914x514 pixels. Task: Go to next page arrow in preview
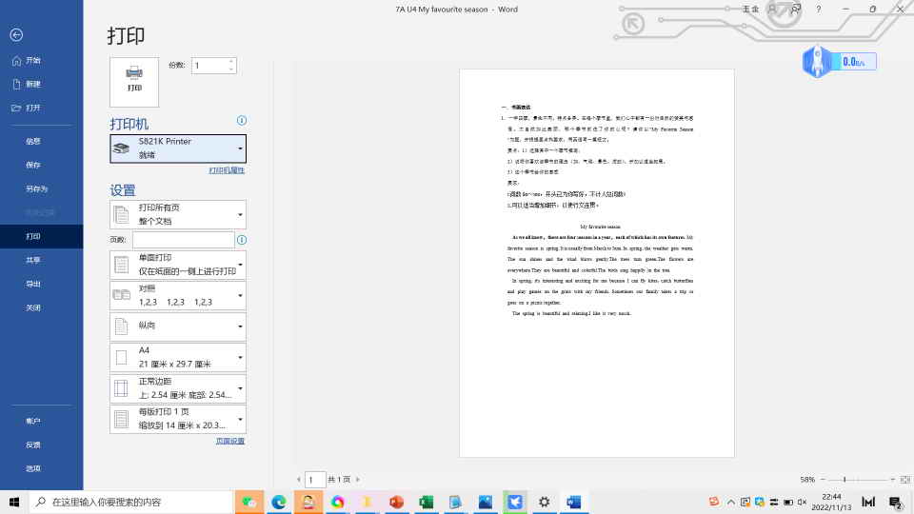tap(357, 480)
